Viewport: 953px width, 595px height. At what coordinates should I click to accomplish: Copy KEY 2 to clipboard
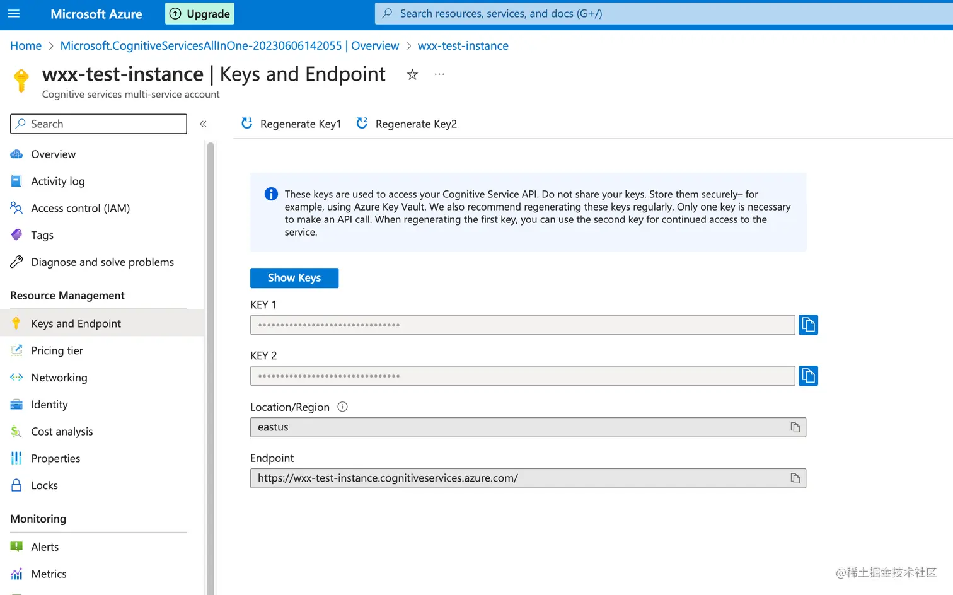(x=809, y=376)
